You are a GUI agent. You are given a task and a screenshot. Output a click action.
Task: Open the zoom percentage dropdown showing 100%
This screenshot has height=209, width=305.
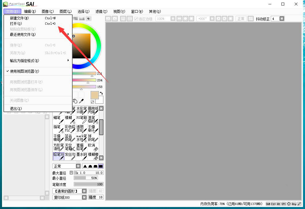173,18
